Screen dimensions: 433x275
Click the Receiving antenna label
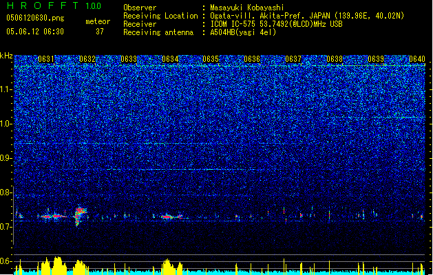(158, 32)
